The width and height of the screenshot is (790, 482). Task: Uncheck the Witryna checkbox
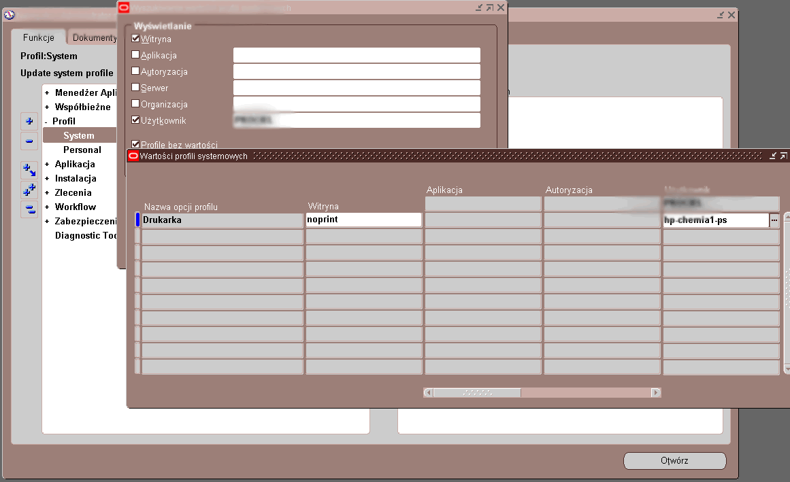click(x=135, y=39)
